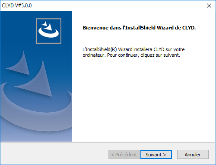This screenshot has width=216, height=165.
Task: Click the InstallShield(R) Wizard description paragraph
Action: tap(133, 52)
